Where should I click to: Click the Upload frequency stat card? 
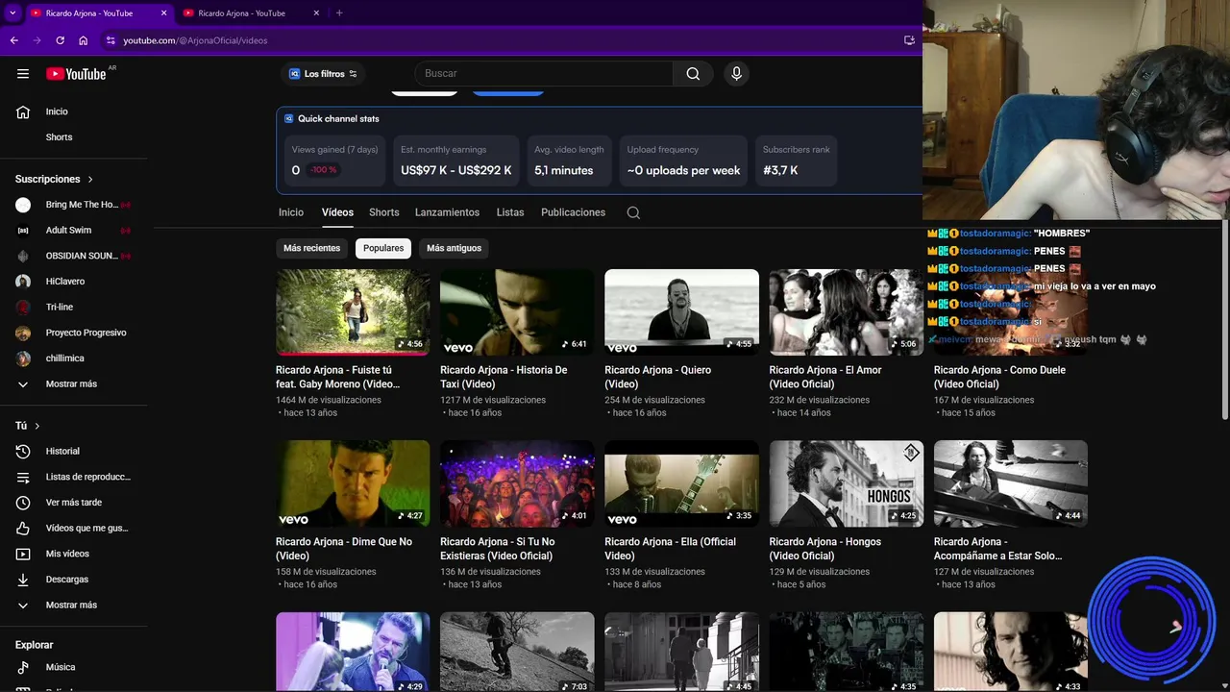pos(683,160)
